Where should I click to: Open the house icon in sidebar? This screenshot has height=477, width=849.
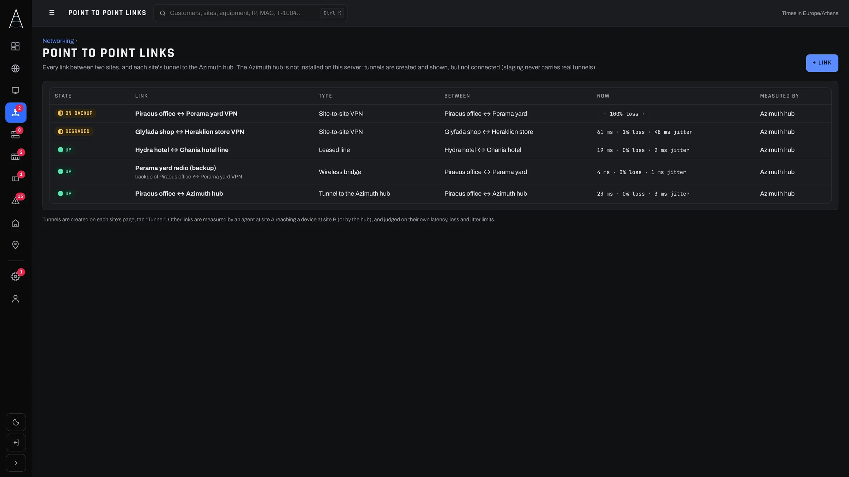click(x=16, y=223)
